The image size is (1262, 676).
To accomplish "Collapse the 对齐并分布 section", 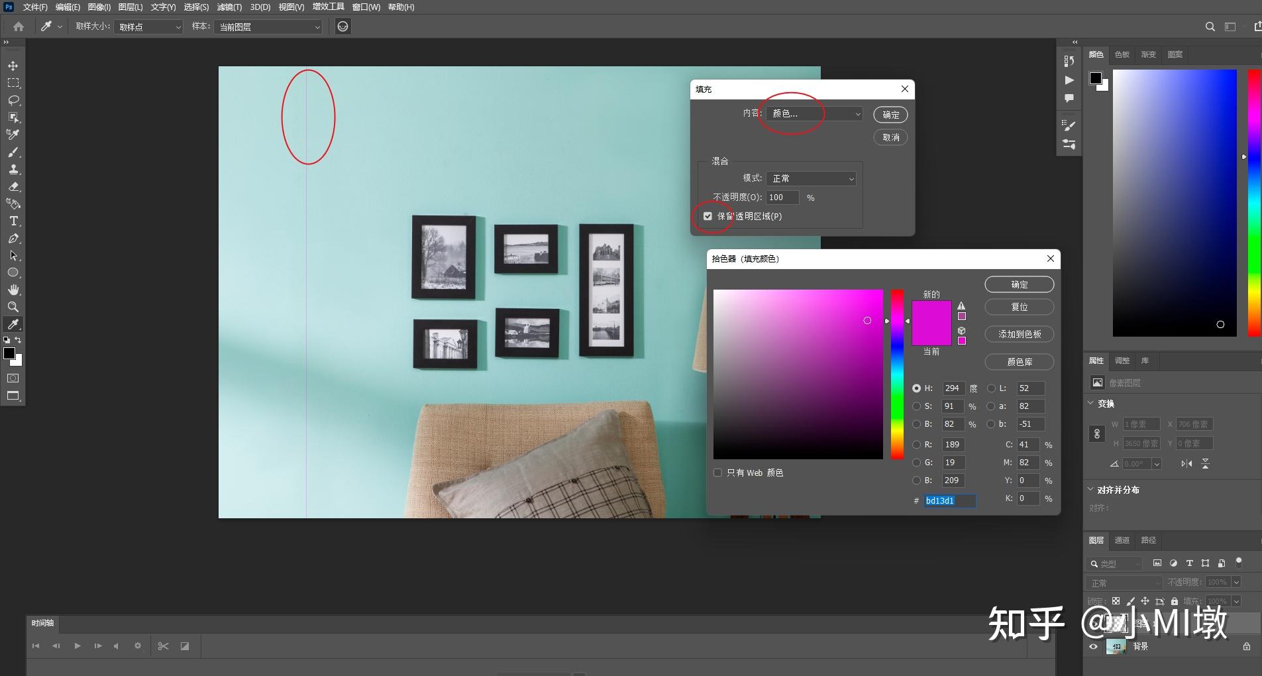I will 1092,489.
